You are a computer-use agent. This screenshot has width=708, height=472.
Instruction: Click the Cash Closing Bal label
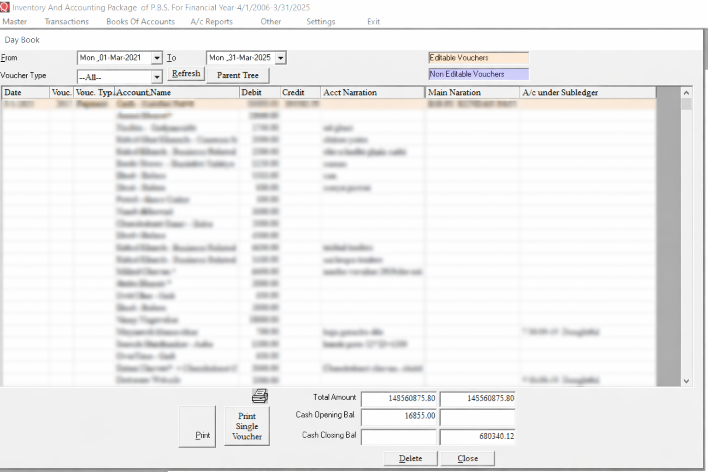329,435
